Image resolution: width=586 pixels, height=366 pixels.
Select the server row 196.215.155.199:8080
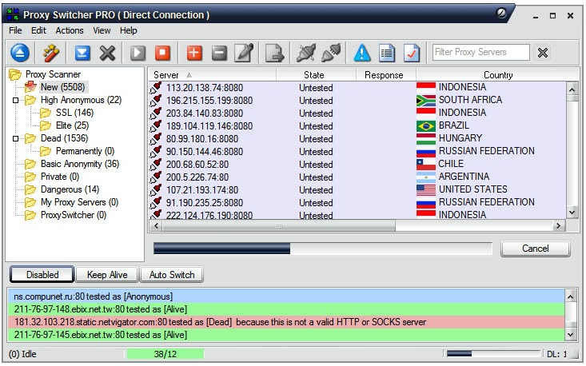[x=357, y=101]
